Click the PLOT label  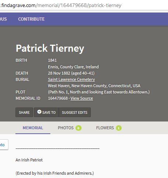click(x=20, y=92)
